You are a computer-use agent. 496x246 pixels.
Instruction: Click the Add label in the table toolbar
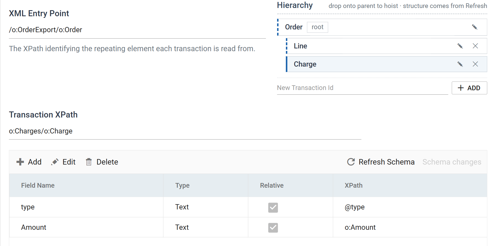pyautogui.click(x=35, y=162)
